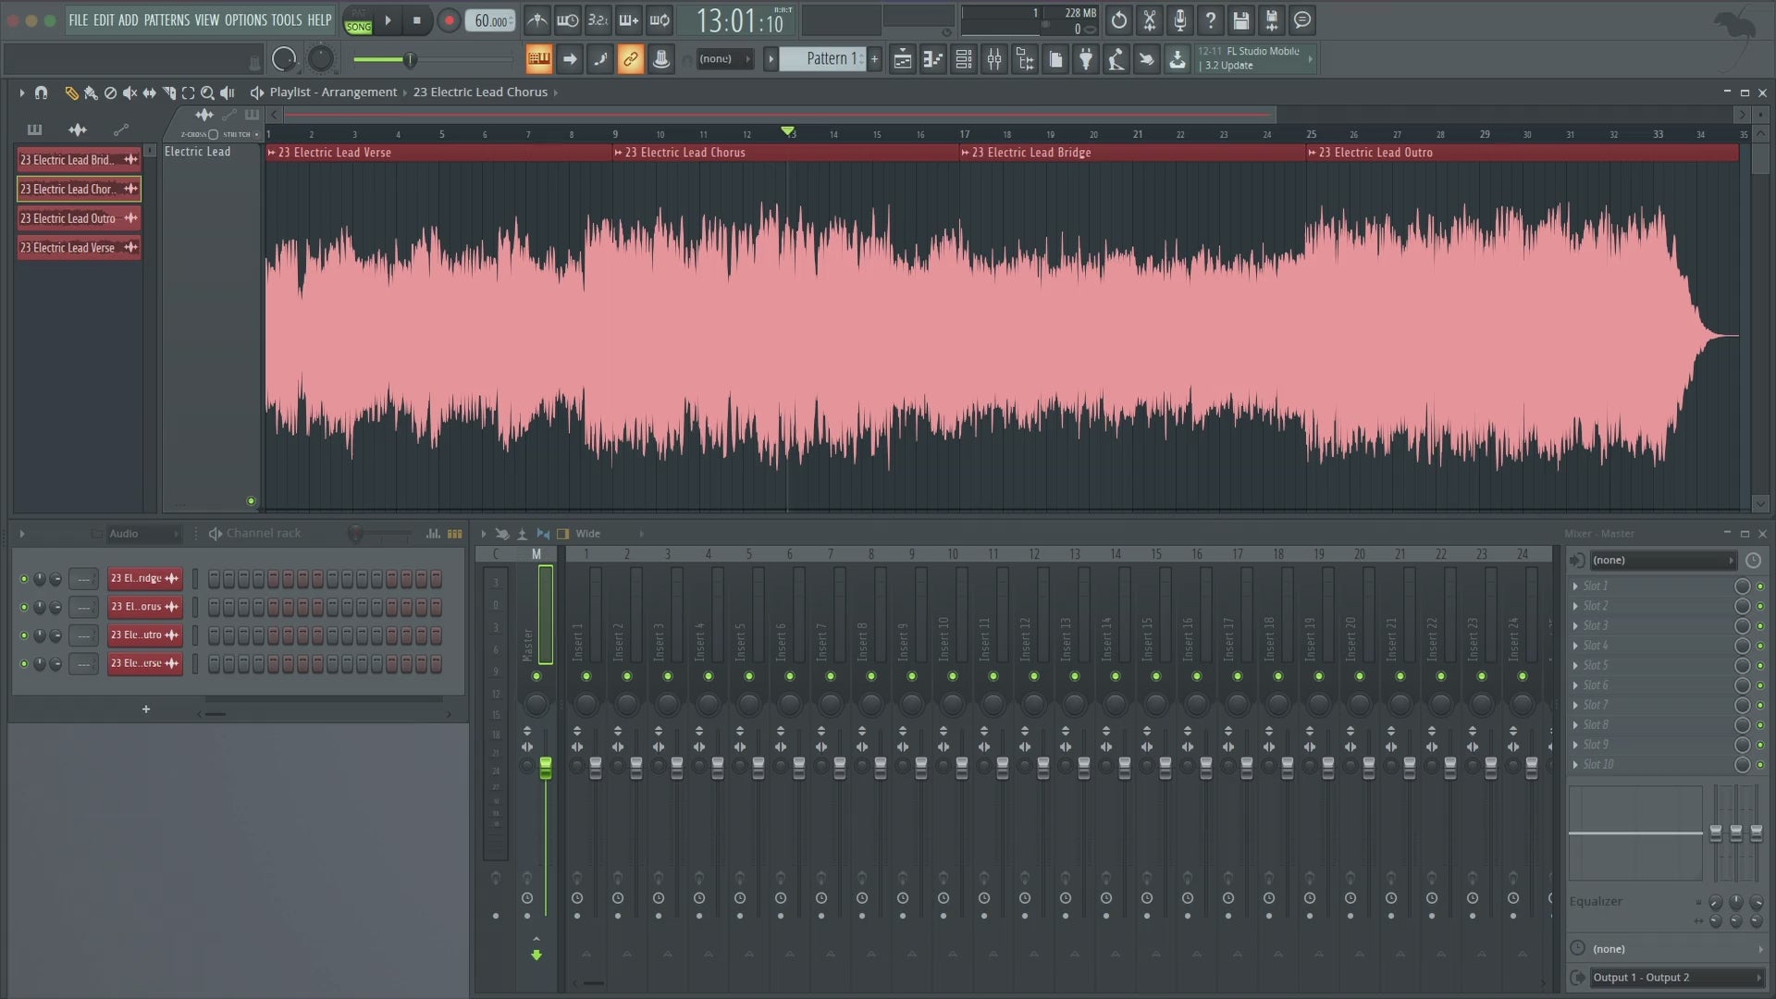The height and width of the screenshot is (999, 1776).
Task: Add a channel with the plus button
Action: click(145, 709)
